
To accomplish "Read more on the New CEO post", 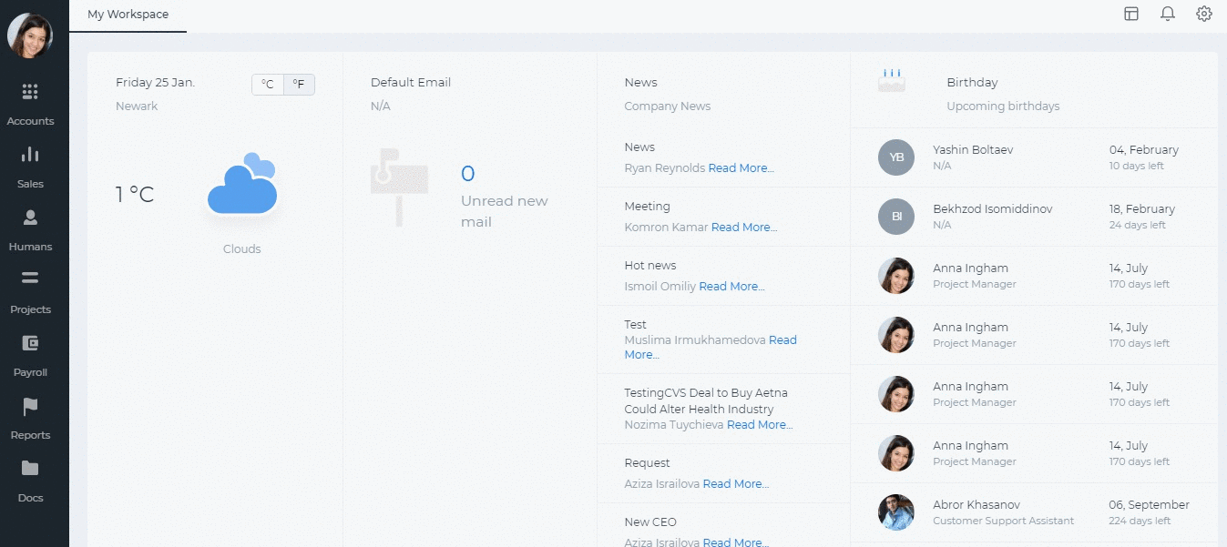I will point(736,542).
